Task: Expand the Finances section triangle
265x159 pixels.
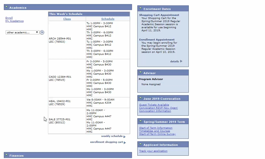Action: pos(6,155)
